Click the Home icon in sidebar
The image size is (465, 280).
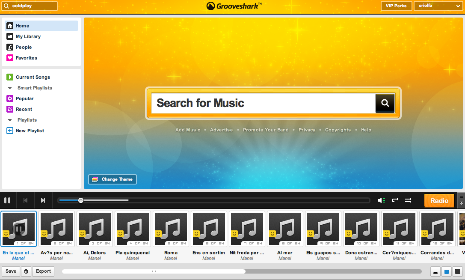point(10,26)
